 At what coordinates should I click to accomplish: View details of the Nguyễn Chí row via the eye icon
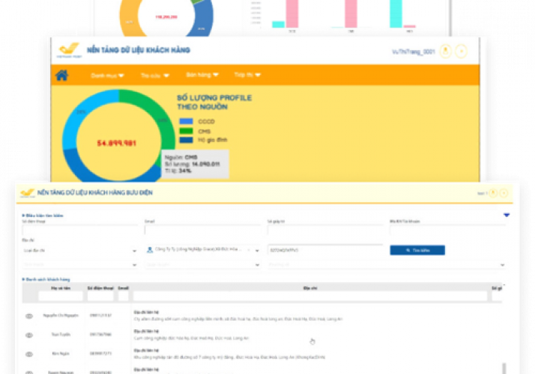tap(29, 316)
